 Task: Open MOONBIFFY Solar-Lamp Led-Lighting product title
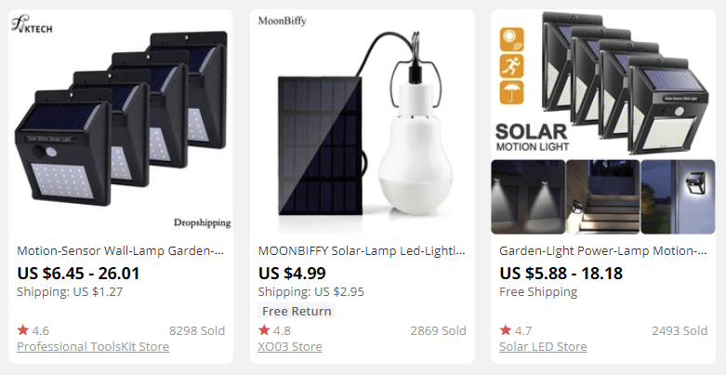(362, 251)
